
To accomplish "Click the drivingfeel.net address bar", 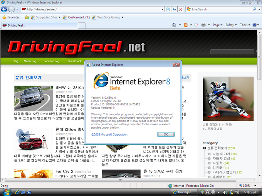I will [x=91, y=9].
